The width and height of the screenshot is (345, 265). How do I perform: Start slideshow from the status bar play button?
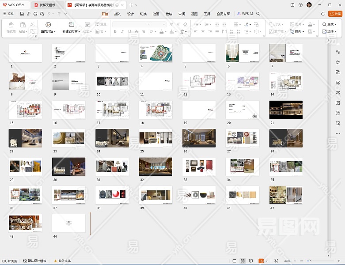pos(261,261)
